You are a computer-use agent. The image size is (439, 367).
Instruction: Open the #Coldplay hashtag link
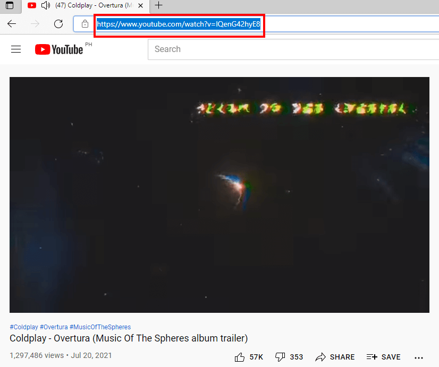tap(24, 327)
